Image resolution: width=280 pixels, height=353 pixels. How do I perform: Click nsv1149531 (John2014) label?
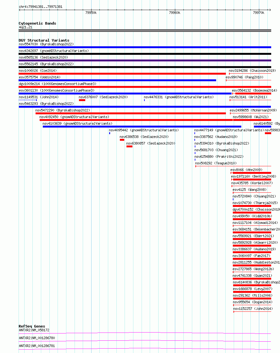coord(39,97)
